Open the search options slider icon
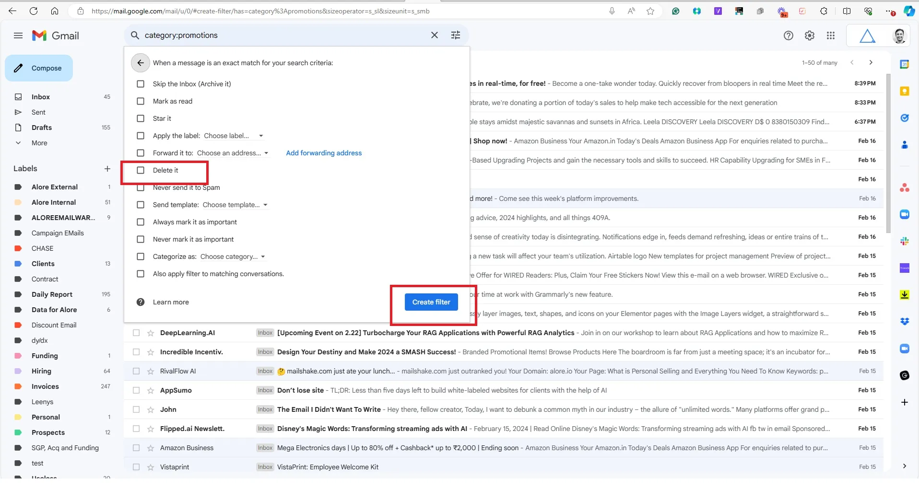 tap(456, 35)
